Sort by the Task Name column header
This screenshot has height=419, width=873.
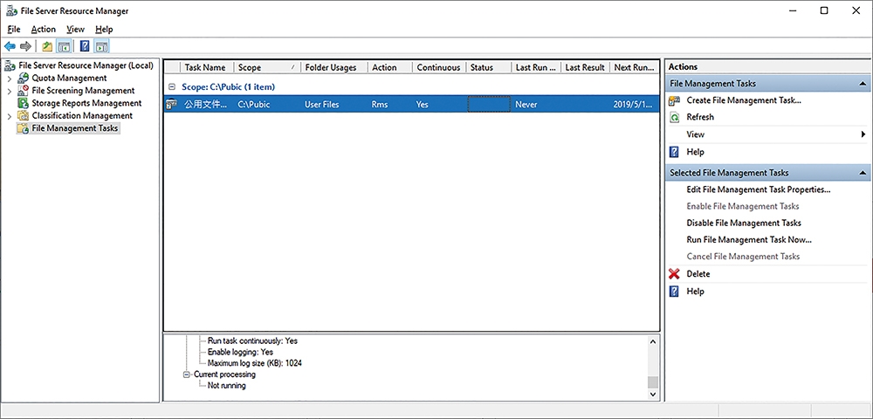[207, 67]
